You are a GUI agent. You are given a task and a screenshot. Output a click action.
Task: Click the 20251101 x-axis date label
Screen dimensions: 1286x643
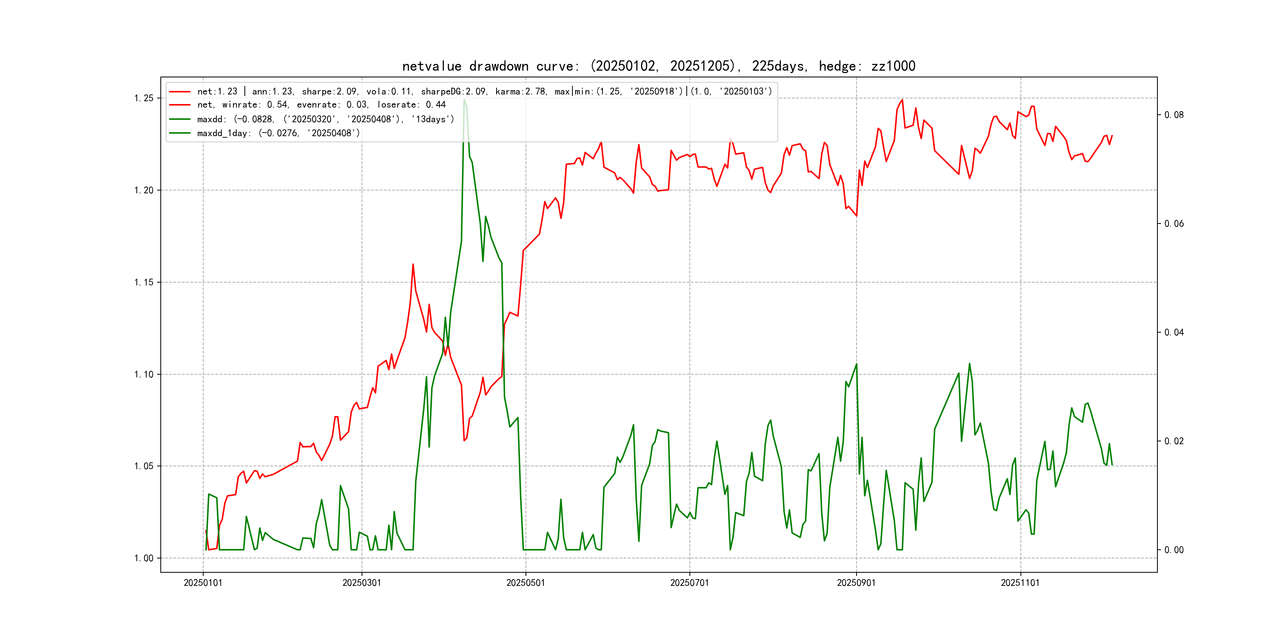click(x=1020, y=583)
